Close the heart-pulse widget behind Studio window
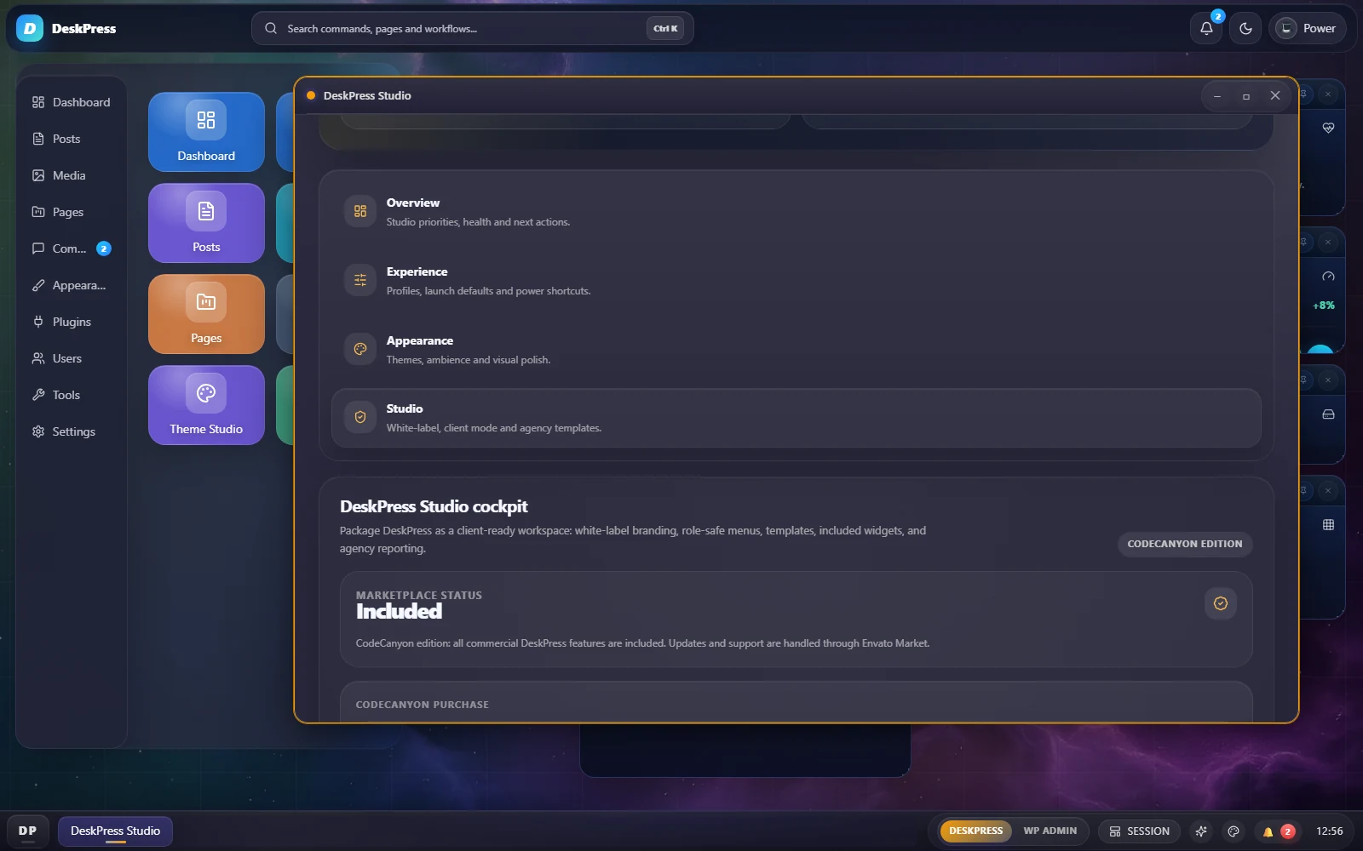Viewport: 1363px width, 851px height. point(1328,94)
